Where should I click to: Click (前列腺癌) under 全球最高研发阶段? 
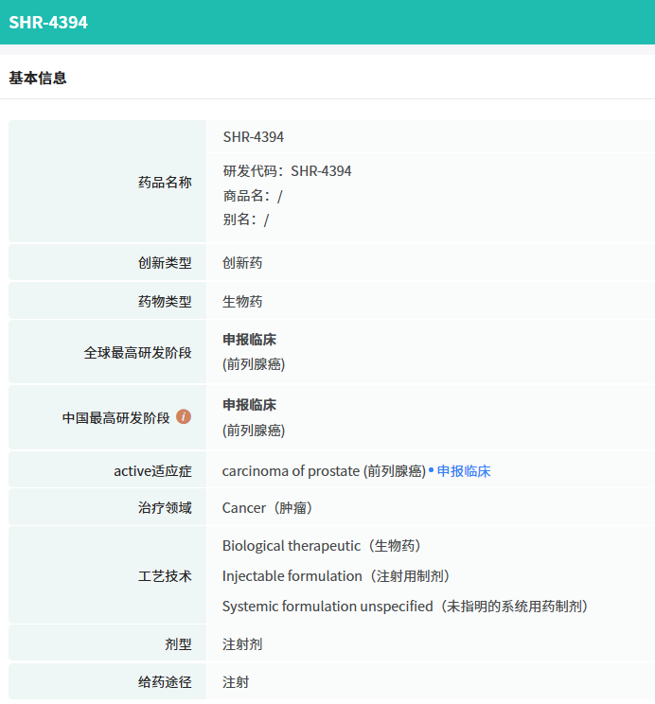(x=254, y=364)
